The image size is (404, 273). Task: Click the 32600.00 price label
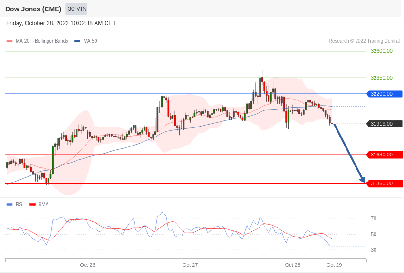tap(381, 51)
